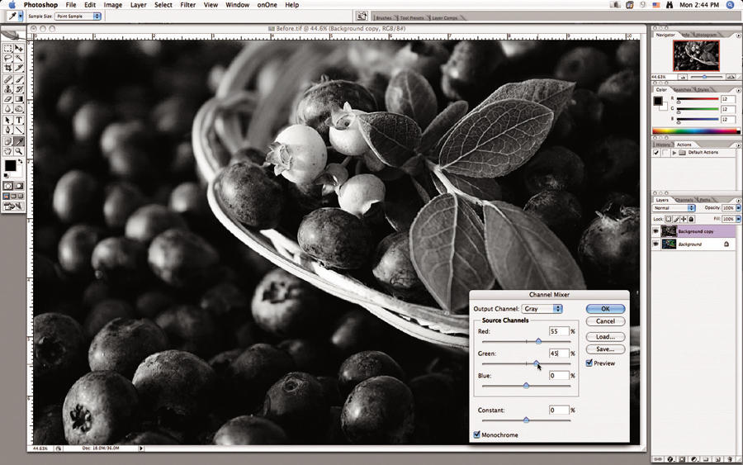Click the add layer style icon
The width and height of the screenshot is (743, 465).
(670, 459)
